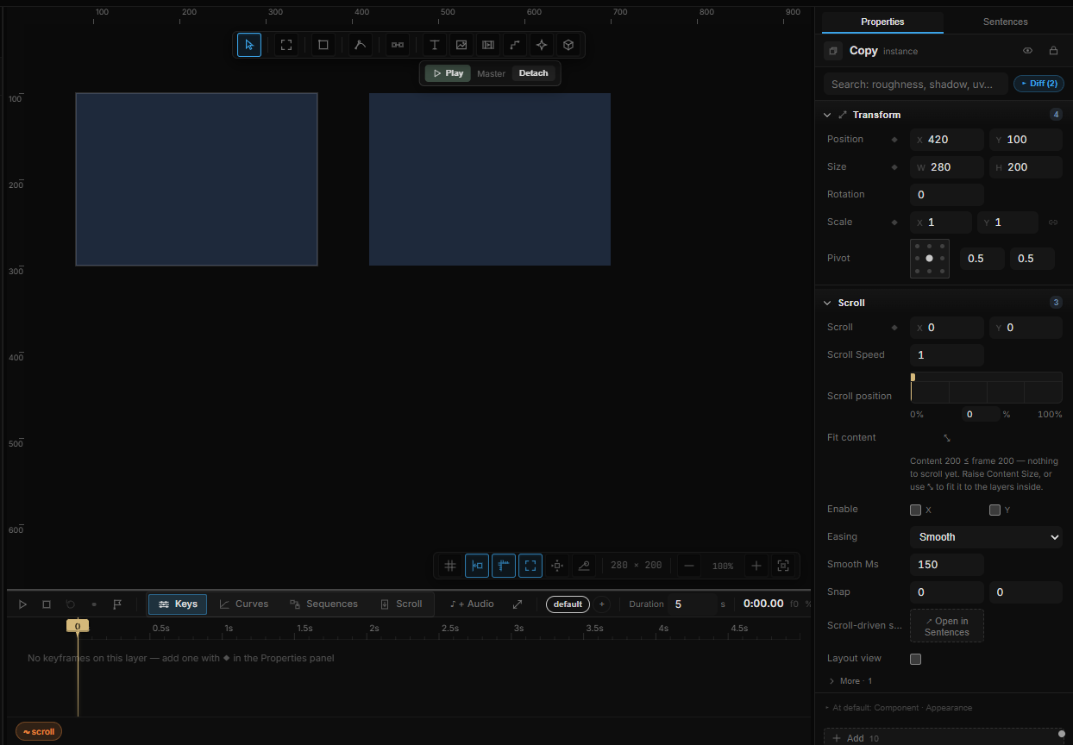Screen dimensions: 1073x745
Task: Toggle the canvas grid icon
Action: pos(450,566)
